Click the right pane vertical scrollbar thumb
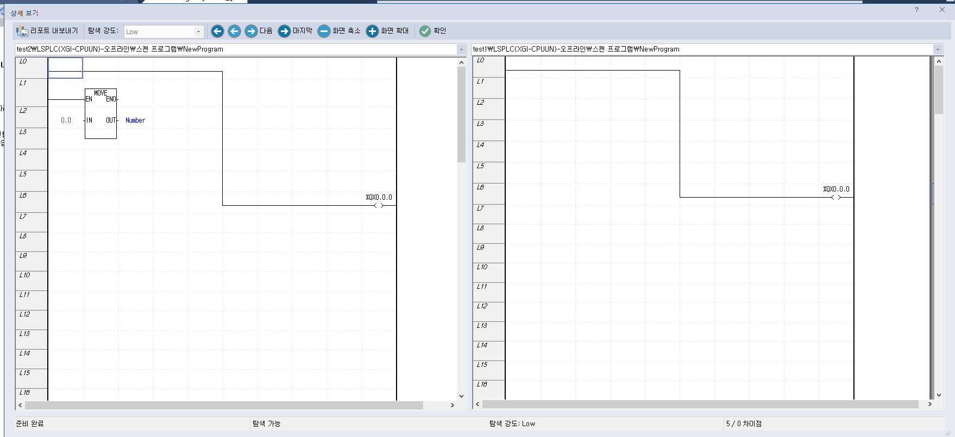Viewport: 955px width, 437px height. tap(939, 90)
